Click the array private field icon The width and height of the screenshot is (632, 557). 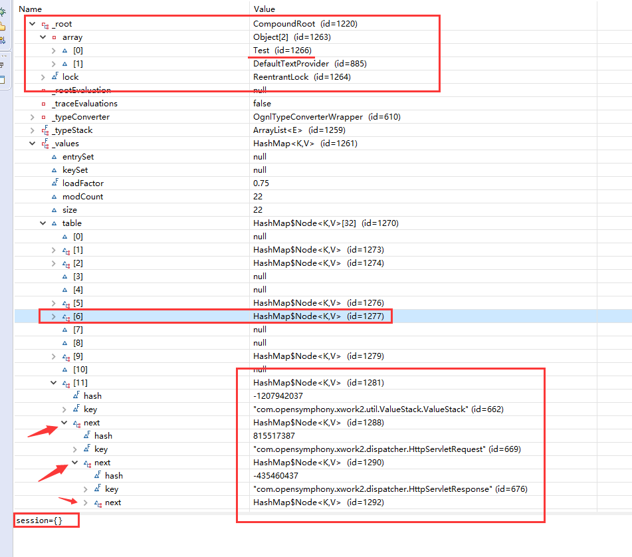pyautogui.click(x=54, y=37)
